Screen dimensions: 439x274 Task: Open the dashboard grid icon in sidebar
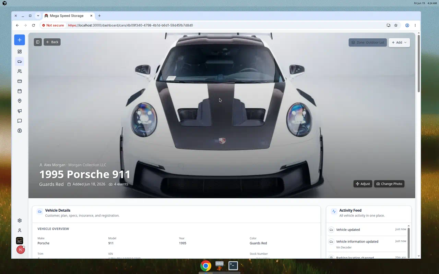(x=20, y=52)
